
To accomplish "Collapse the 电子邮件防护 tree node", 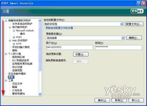I will [10, 27].
